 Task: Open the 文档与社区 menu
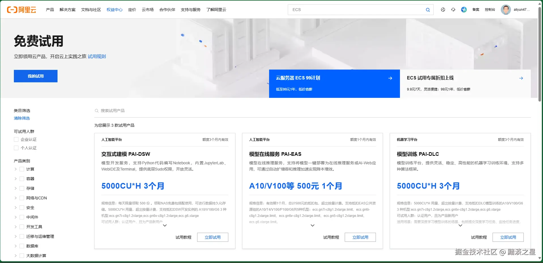91,10
